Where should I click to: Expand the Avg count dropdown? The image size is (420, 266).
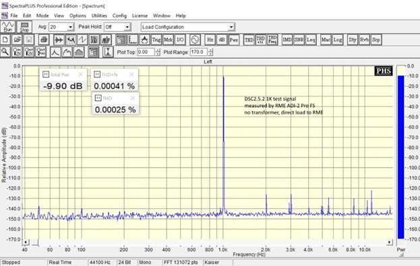(70, 27)
